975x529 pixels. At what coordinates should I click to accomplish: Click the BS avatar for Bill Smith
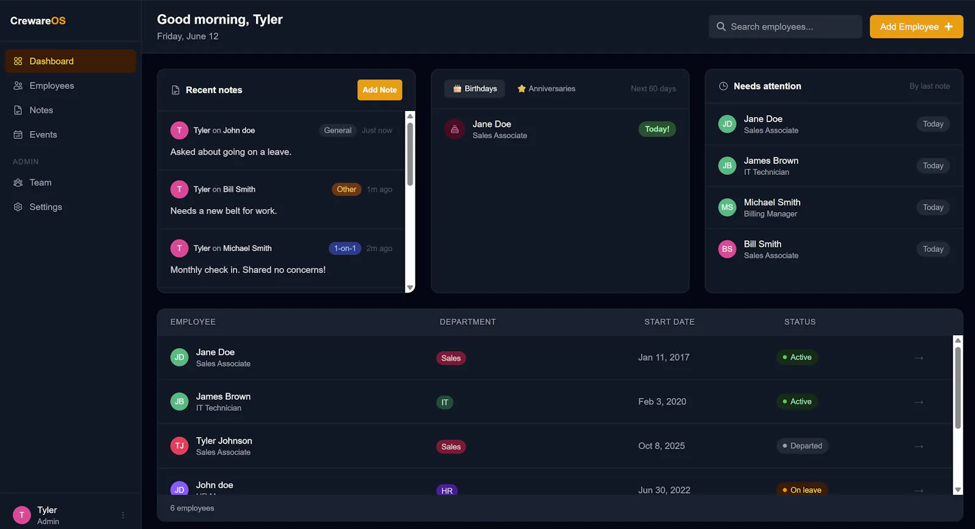pyautogui.click(x=727, y=249)
